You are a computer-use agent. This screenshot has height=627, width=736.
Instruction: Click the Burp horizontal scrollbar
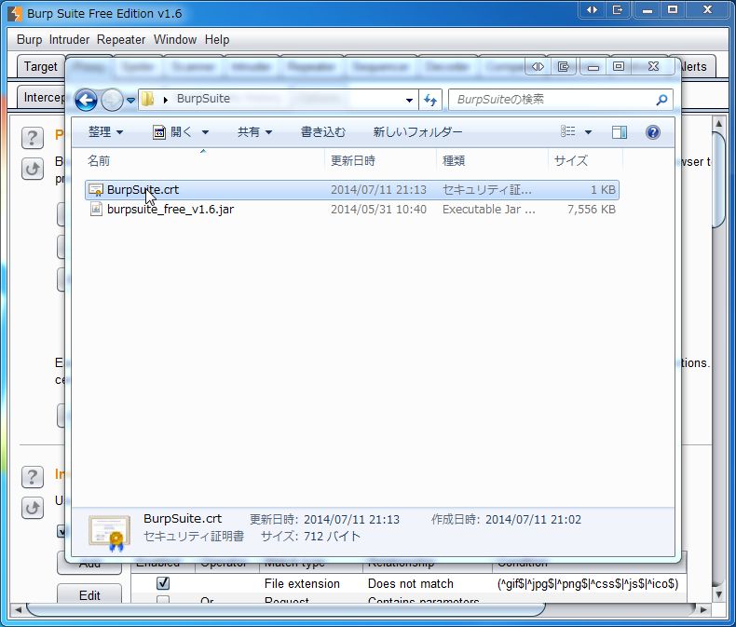(x=286, y=609)
